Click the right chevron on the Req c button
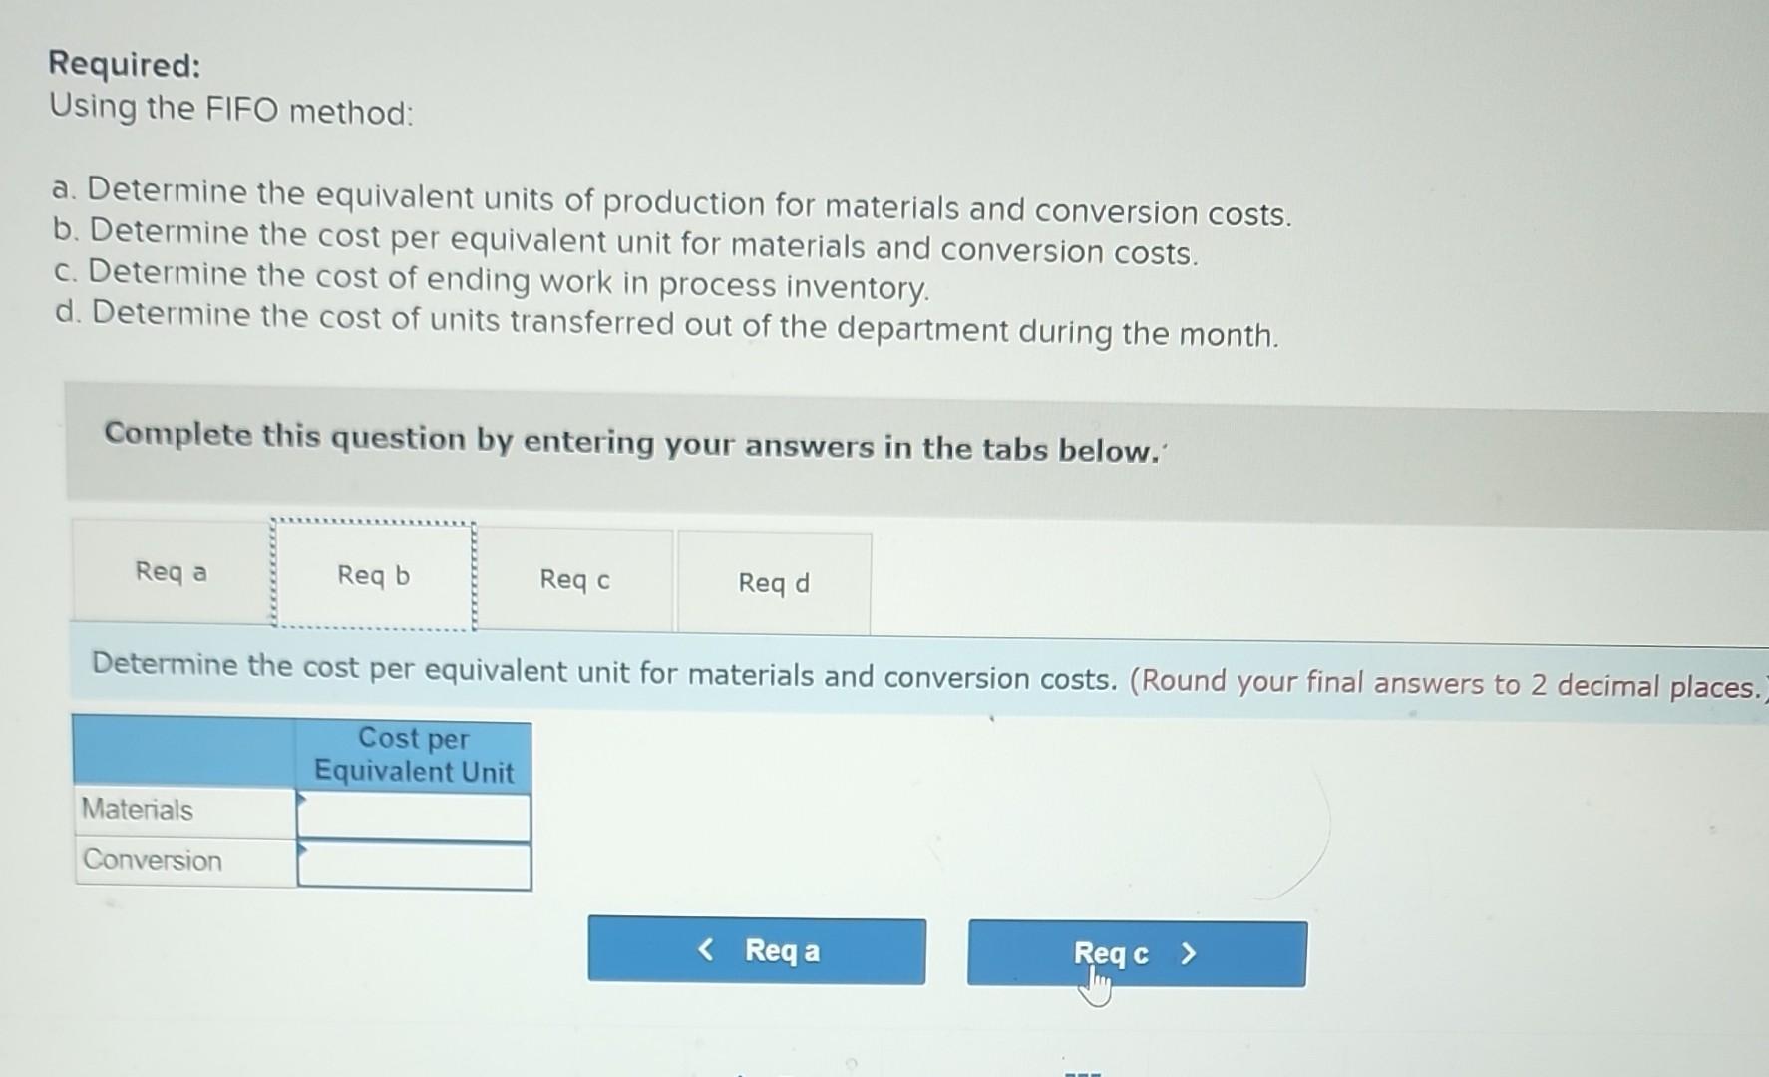Screen dimensions: 1769x1077 point(1189,954)
